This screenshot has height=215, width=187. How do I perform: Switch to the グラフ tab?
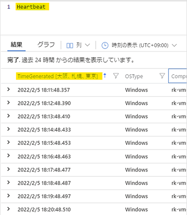[x=46, y=45]
